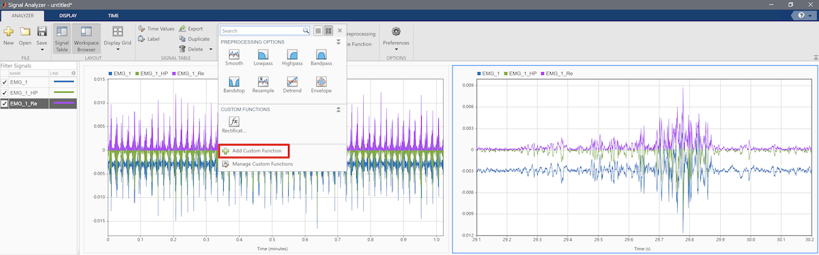
Task: Select the Detrend function
Action: pos(292,84)
